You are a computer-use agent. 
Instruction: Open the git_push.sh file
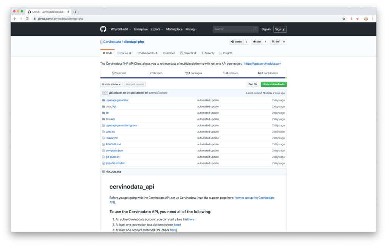pos(113,157)
